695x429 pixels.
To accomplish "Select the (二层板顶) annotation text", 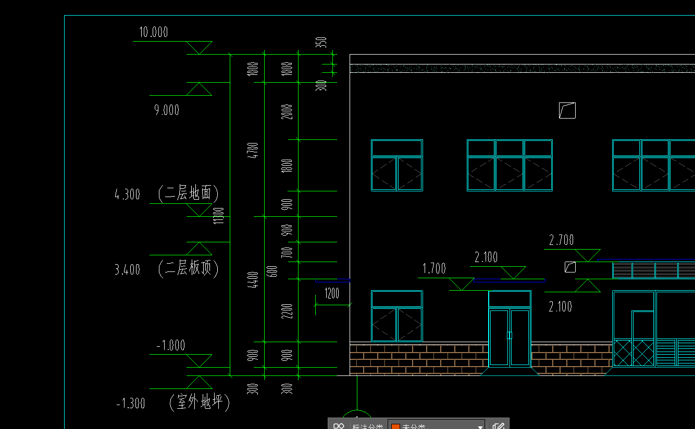I will tap(188, 268).
